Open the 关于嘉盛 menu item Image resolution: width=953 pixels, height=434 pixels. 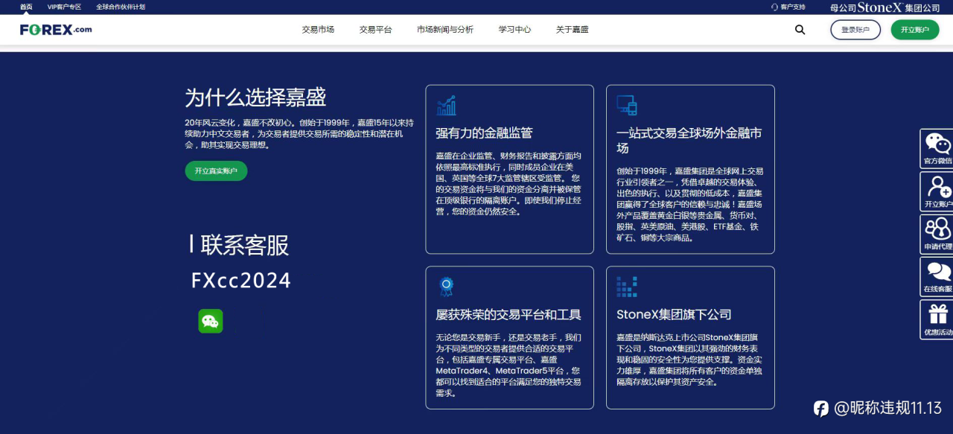coord(572,30)
